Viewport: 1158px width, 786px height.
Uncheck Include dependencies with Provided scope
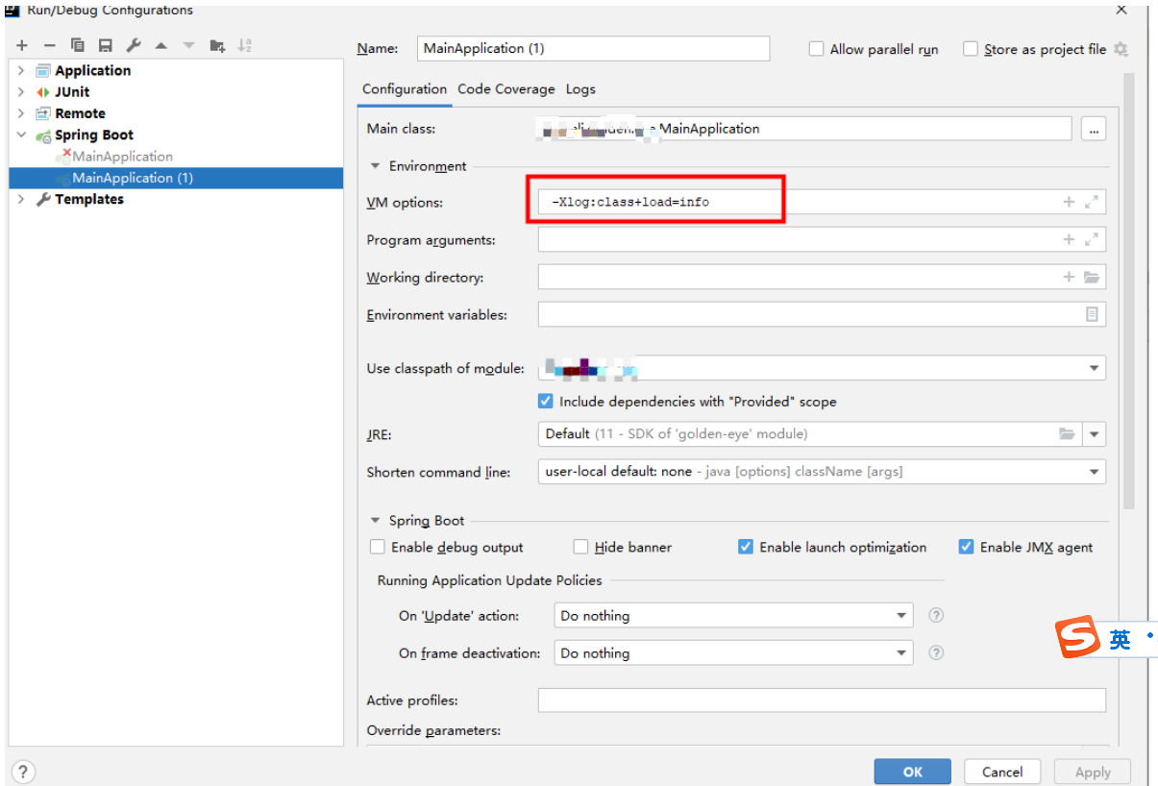click(x=546, y=402)
